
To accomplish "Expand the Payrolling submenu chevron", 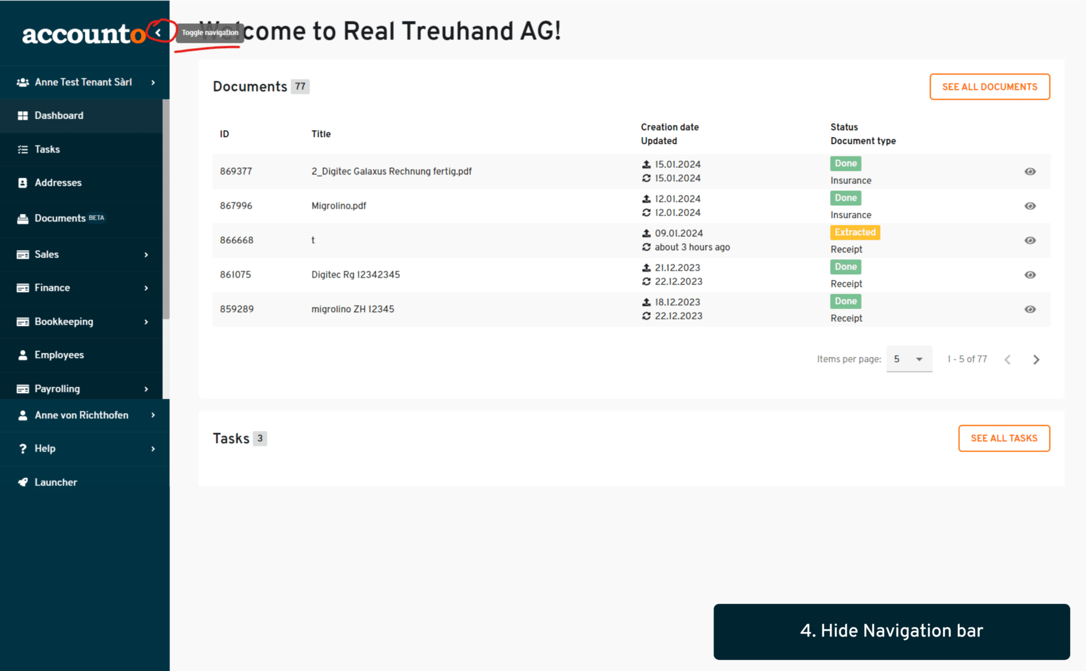I will (146, 389).
